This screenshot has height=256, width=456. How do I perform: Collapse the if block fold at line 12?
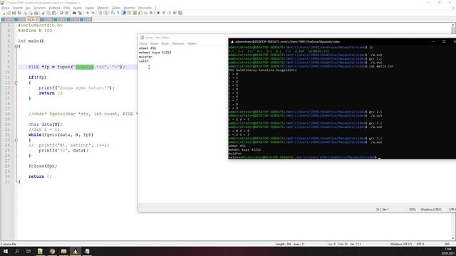tap(16, 82)
